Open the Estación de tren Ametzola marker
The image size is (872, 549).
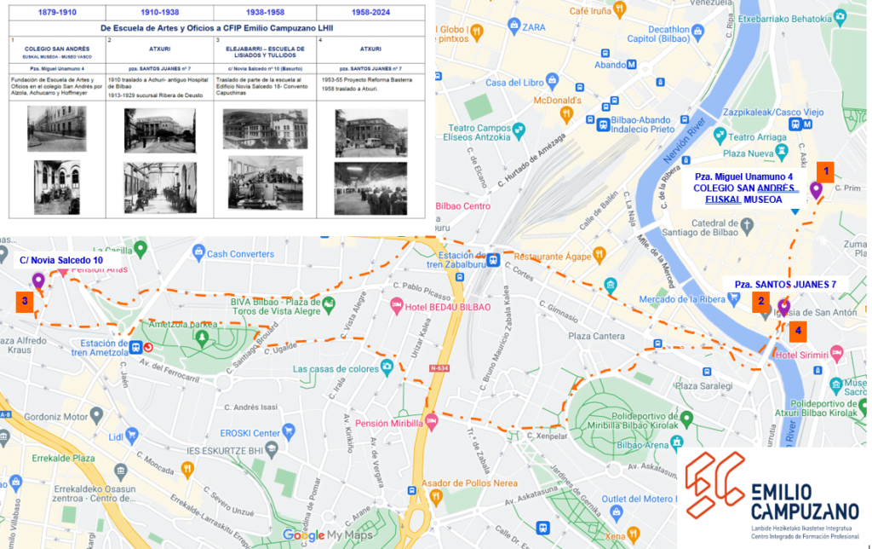135,348
